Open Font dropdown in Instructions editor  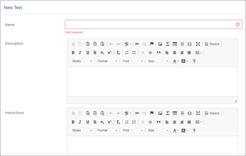(x=133, y=130)
